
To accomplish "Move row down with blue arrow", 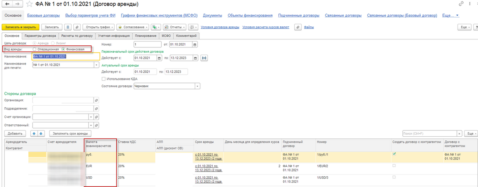I will click(41, 134).
